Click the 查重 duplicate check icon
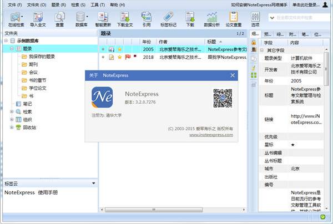This screenshot has height=224, width=333. [59, 17]
